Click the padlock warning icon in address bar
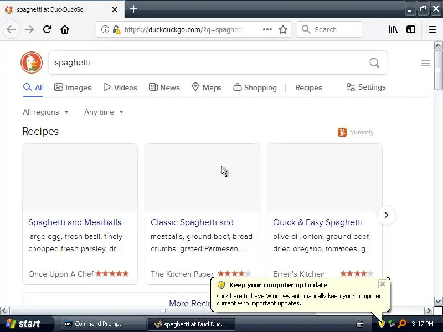 pos(116,29)
